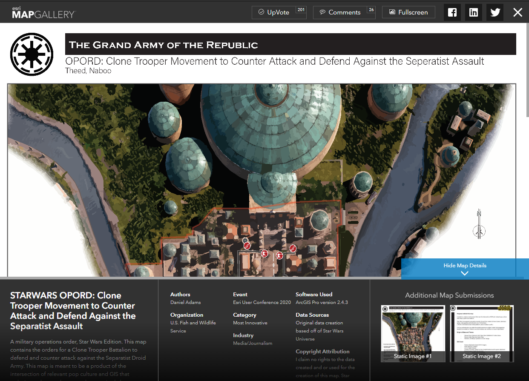Click the Republic emblem logo
Screen dimensions: 529x381
[x=32, y=54]
